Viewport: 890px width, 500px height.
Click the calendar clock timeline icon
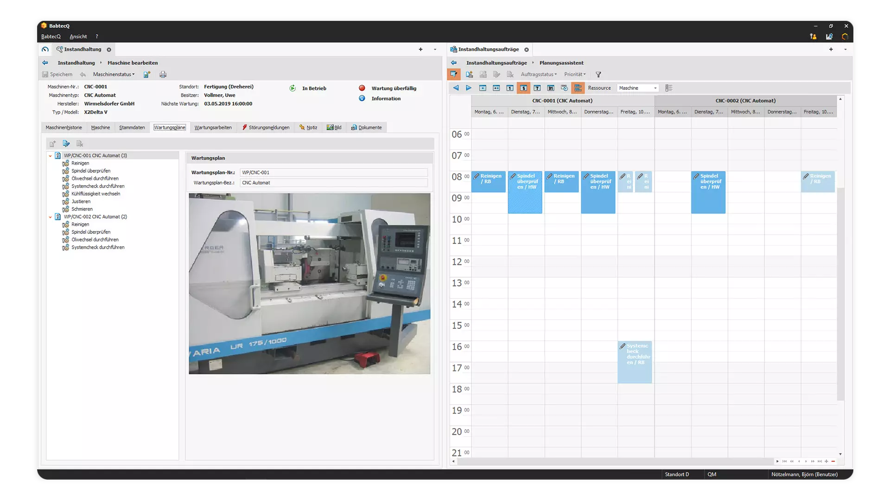point(564,87)
